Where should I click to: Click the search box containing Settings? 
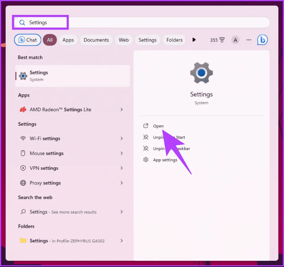pyautogui.click(x=141, y=23)
